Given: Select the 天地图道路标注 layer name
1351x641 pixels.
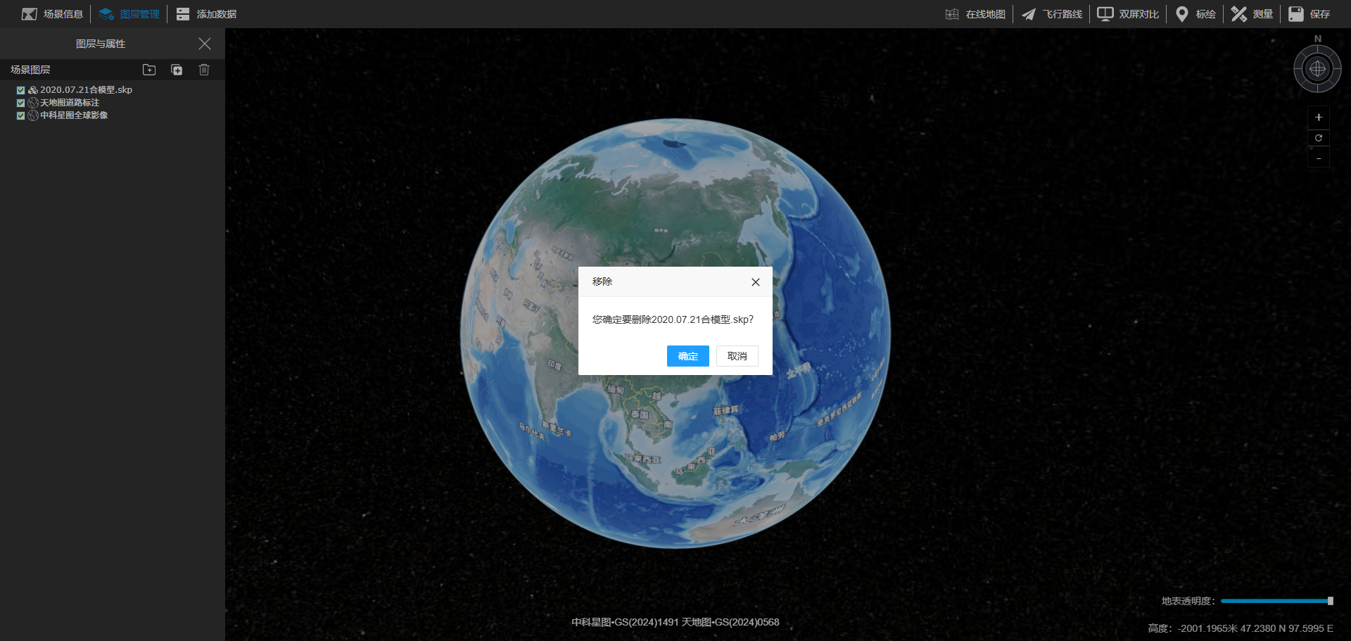Looking at the screenshot, I should click(x=70, y=103).
